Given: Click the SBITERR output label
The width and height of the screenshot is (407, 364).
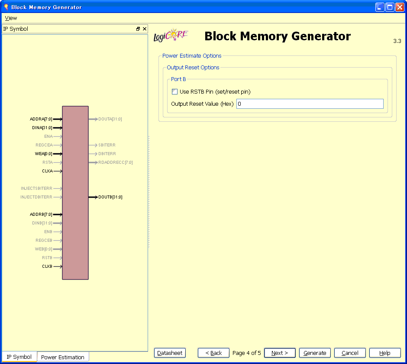Looking at the screenshot, I should pos(107,145).
